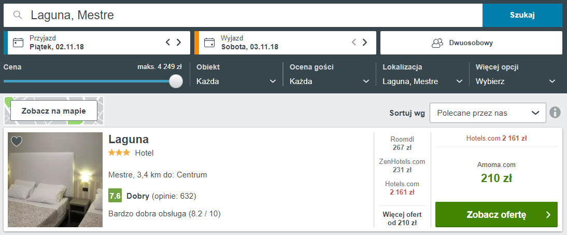
Task: Move the Wyjazd date one day forward
Action: (365, 43)
